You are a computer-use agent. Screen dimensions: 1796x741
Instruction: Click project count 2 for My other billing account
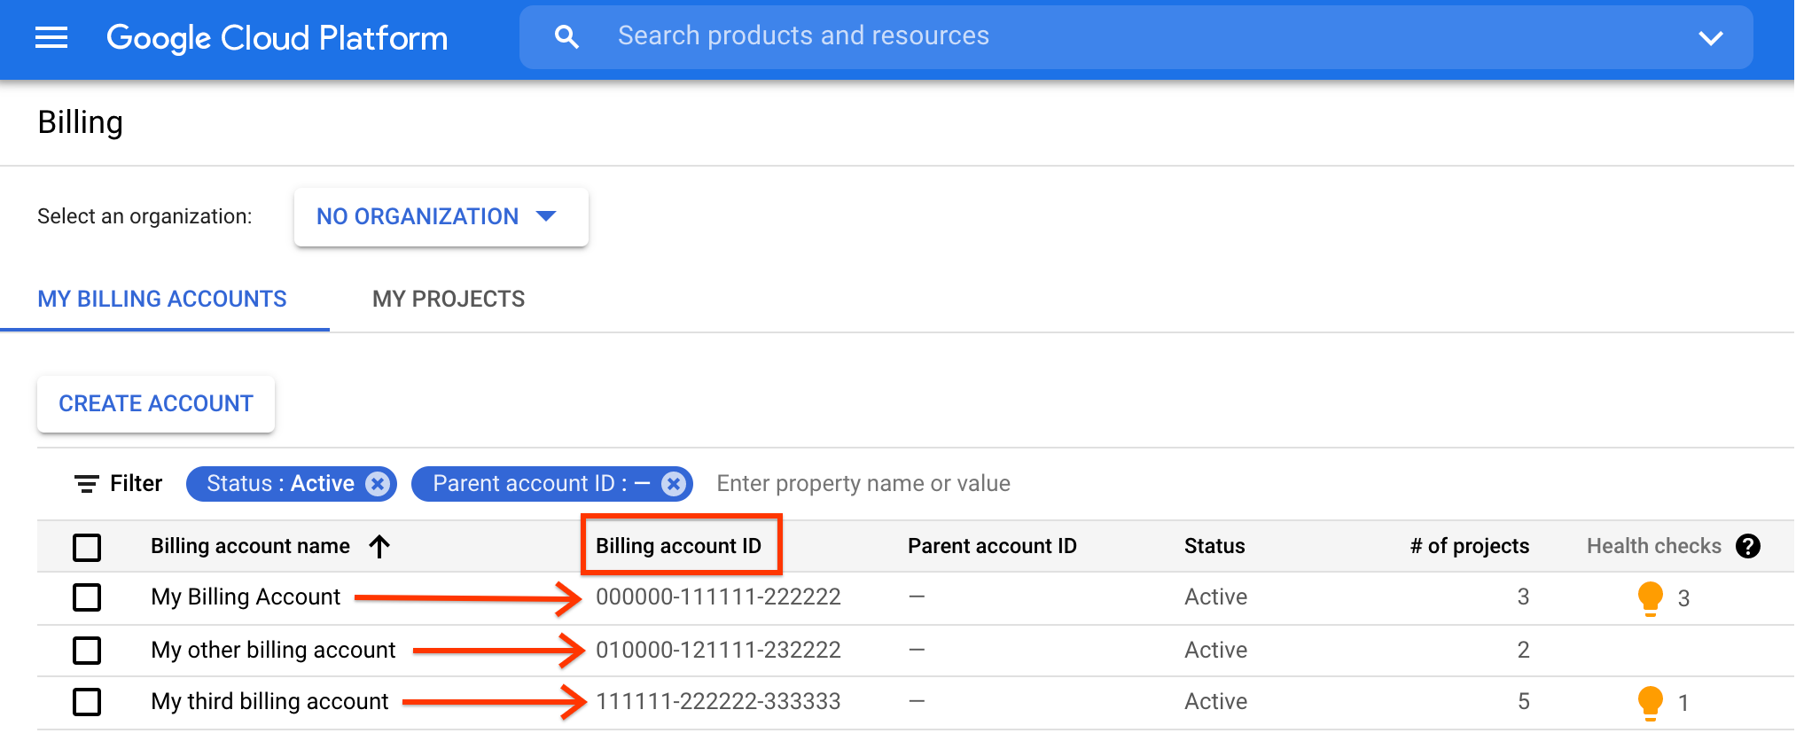click(x=1523, y=650)
